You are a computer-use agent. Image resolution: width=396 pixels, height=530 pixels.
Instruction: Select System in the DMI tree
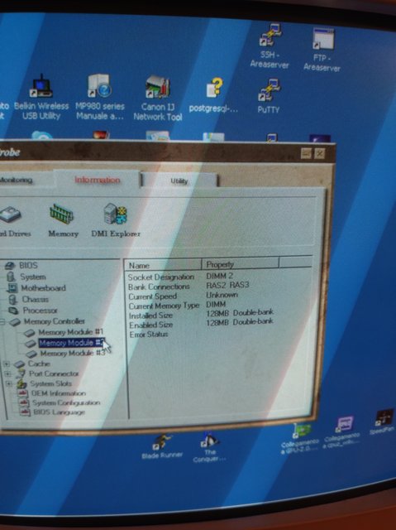coord(33,277)
